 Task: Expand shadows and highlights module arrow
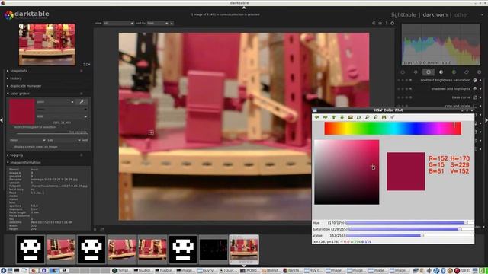point(480,89)
